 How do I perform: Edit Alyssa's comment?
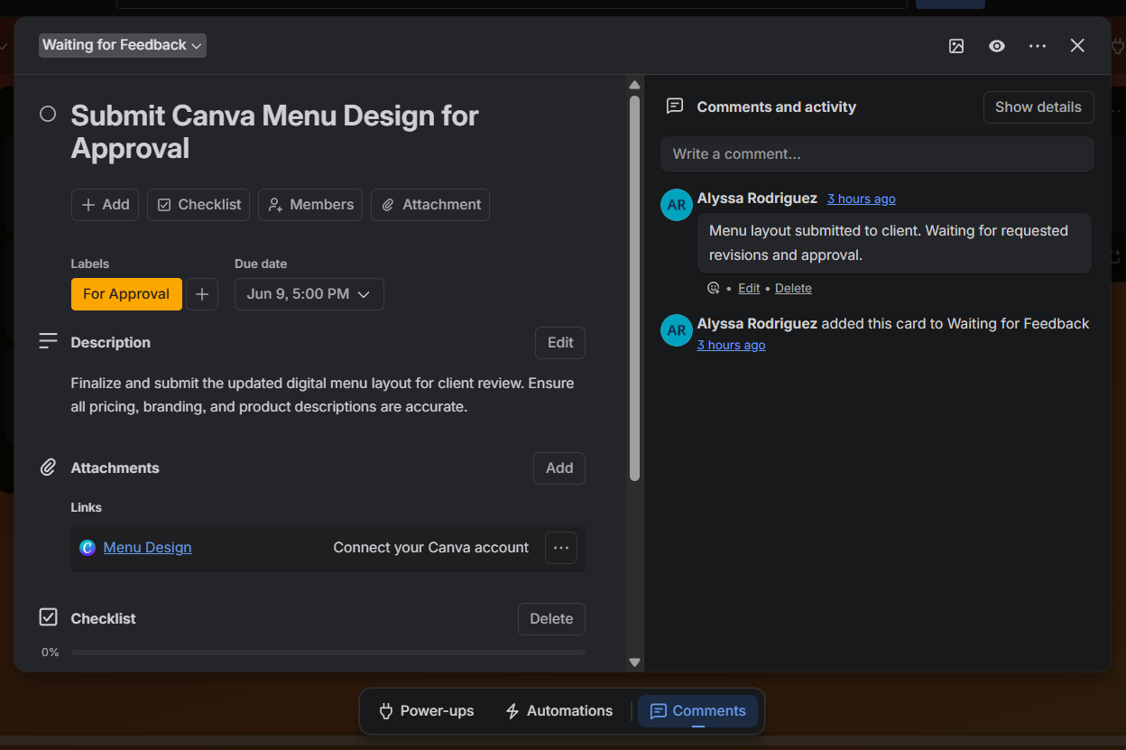click(x=749, y=289)
